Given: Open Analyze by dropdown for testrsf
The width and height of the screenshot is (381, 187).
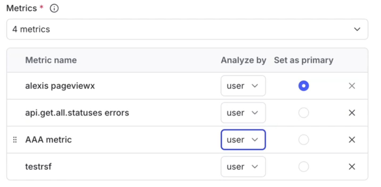Looking at the screenshot, I should tap(243, 167).
